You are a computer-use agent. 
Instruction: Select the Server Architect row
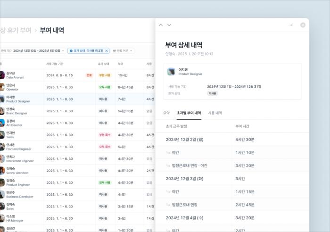pyautogui.click(x=77, y=171)
